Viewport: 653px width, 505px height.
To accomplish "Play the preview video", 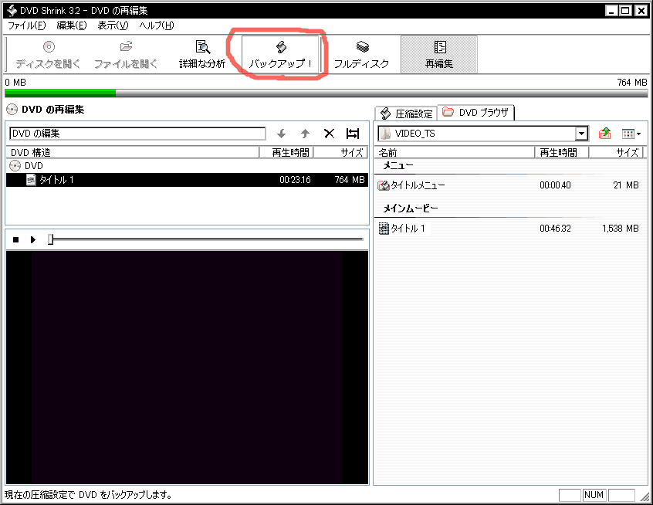I will coord(33,239).
